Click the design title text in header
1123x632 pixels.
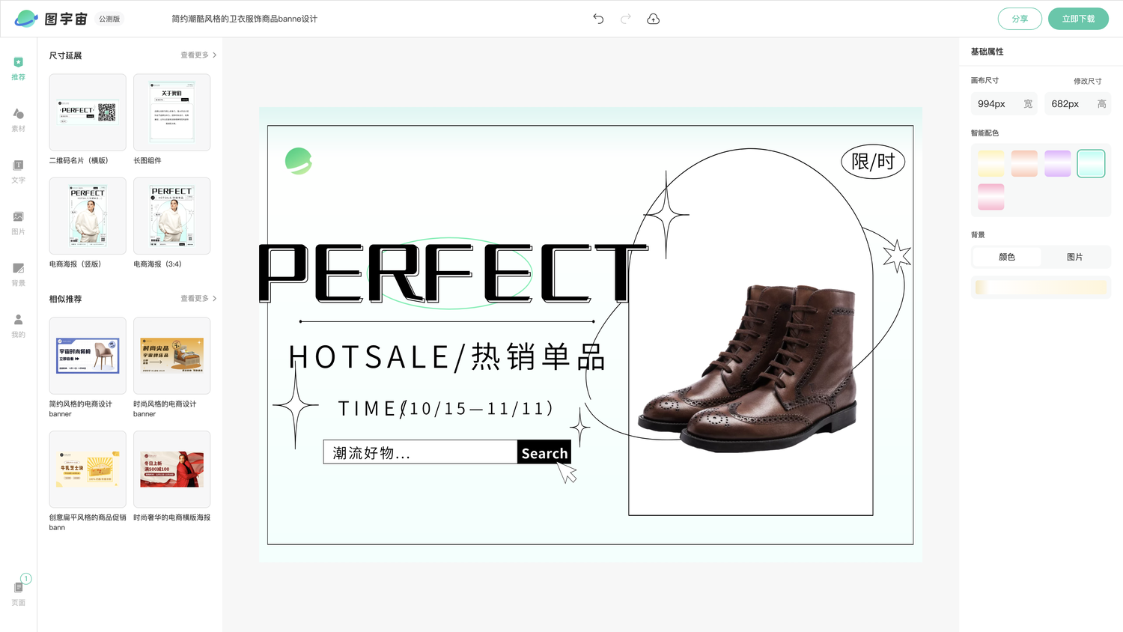point(244,19)
